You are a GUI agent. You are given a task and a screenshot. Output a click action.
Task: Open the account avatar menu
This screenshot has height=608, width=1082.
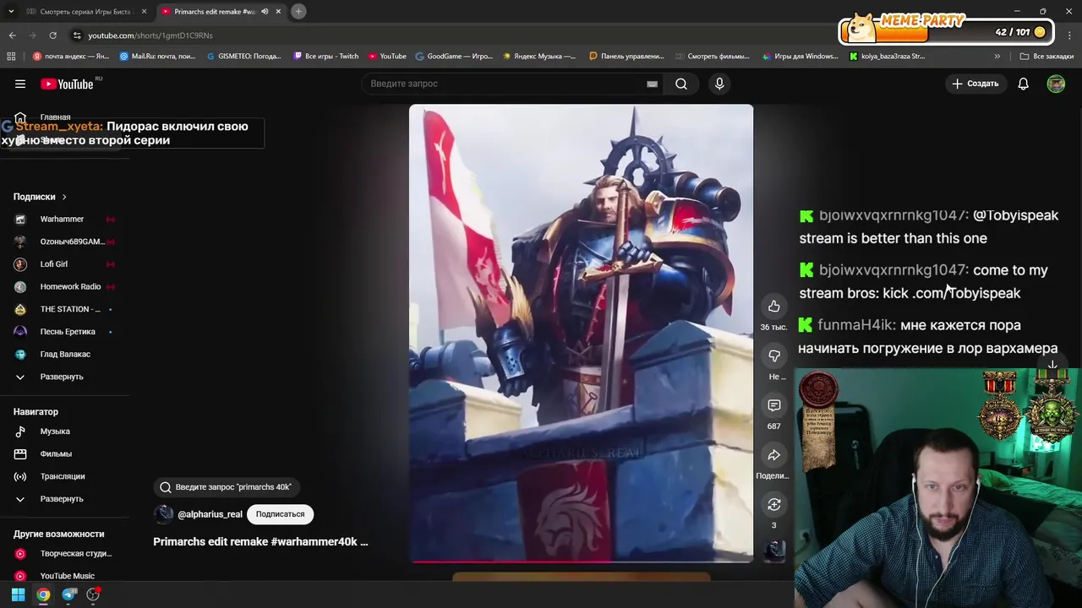[x=1056, y=84]
